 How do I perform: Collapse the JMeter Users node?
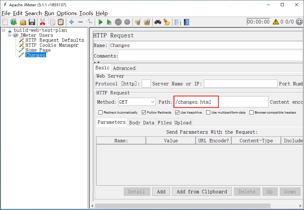click(x=9, y=35)
